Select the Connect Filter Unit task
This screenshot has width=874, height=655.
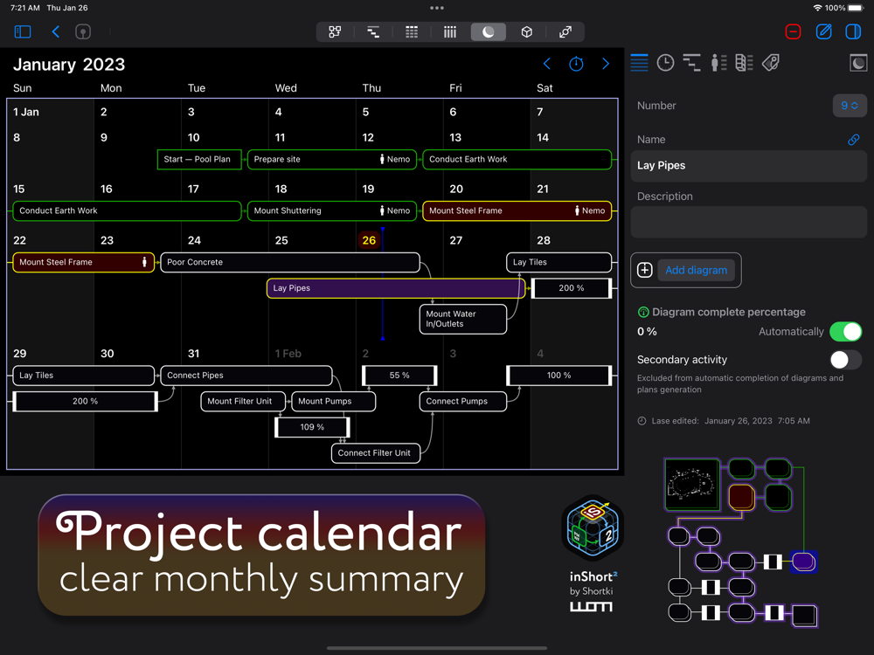click(375, 452)
